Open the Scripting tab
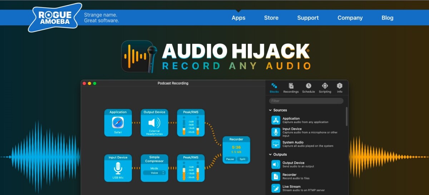Image resolution: width=429 pixels, height=195 pixels. click(325, 88)
